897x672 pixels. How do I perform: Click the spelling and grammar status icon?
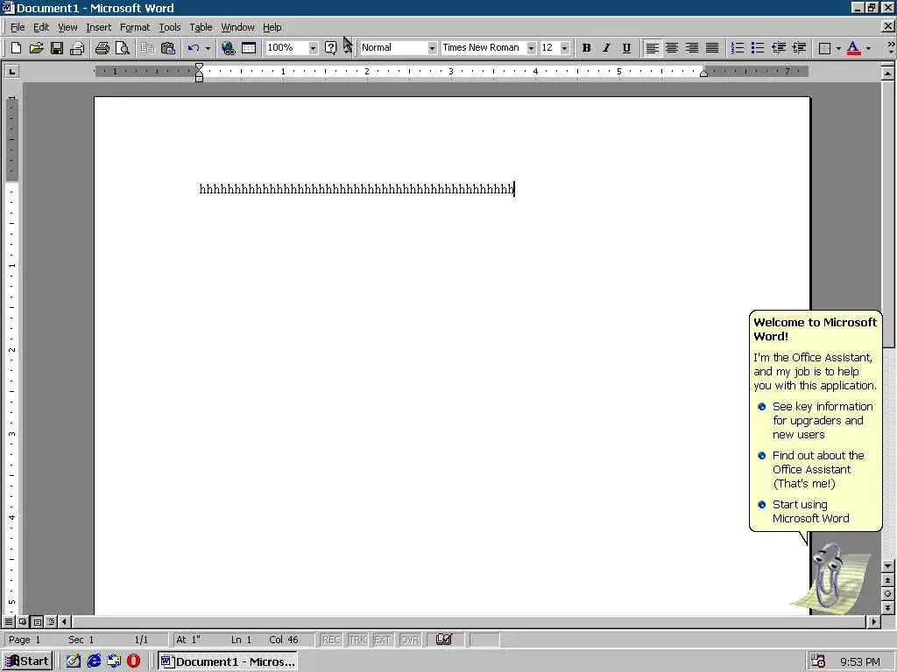(444, 640)
